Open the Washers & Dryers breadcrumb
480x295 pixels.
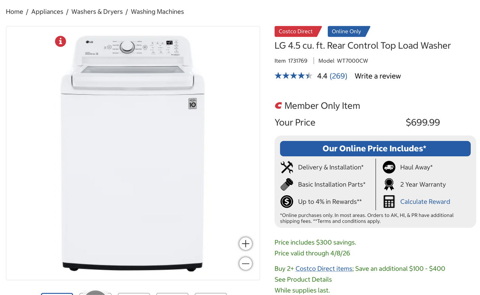coord(97,12)
